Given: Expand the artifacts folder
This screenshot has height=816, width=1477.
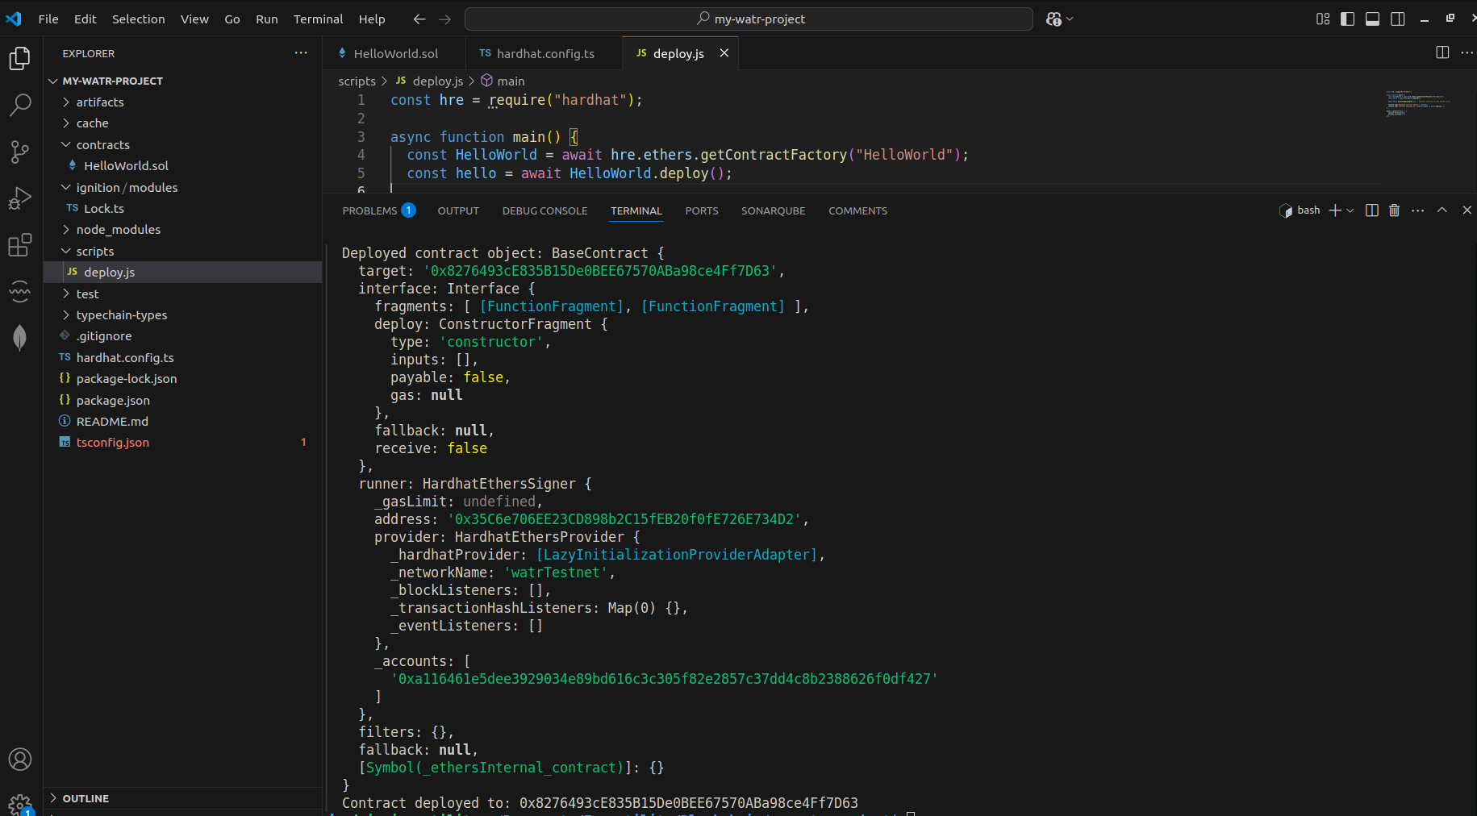Looking at the screenshot, I should click(x=100, y=102).
